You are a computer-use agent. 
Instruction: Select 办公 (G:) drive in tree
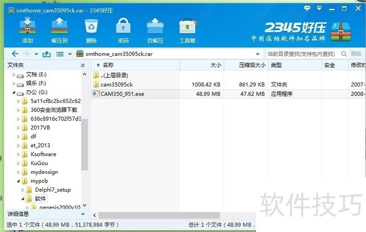pyautogui.click(x=37, y=92)
